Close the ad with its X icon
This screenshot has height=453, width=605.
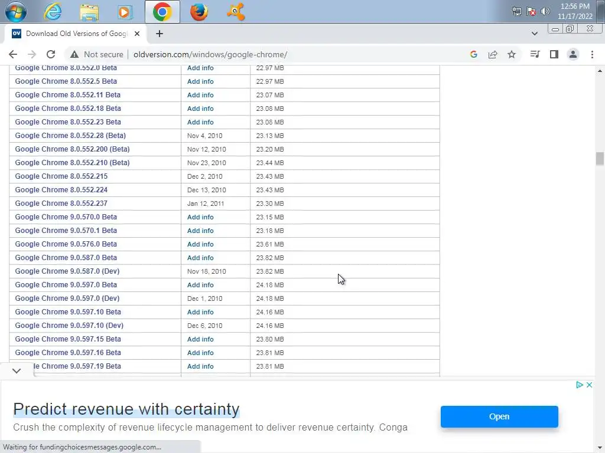pos(589,385)
